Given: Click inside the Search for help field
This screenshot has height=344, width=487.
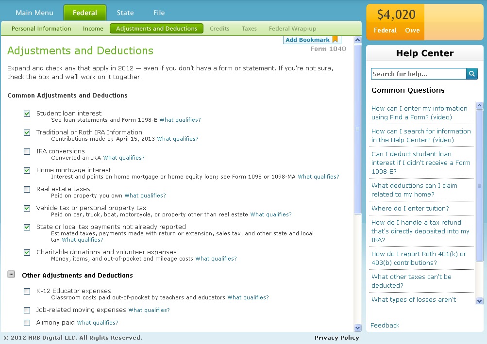Looking at the screenshot, I should point(418,73).
